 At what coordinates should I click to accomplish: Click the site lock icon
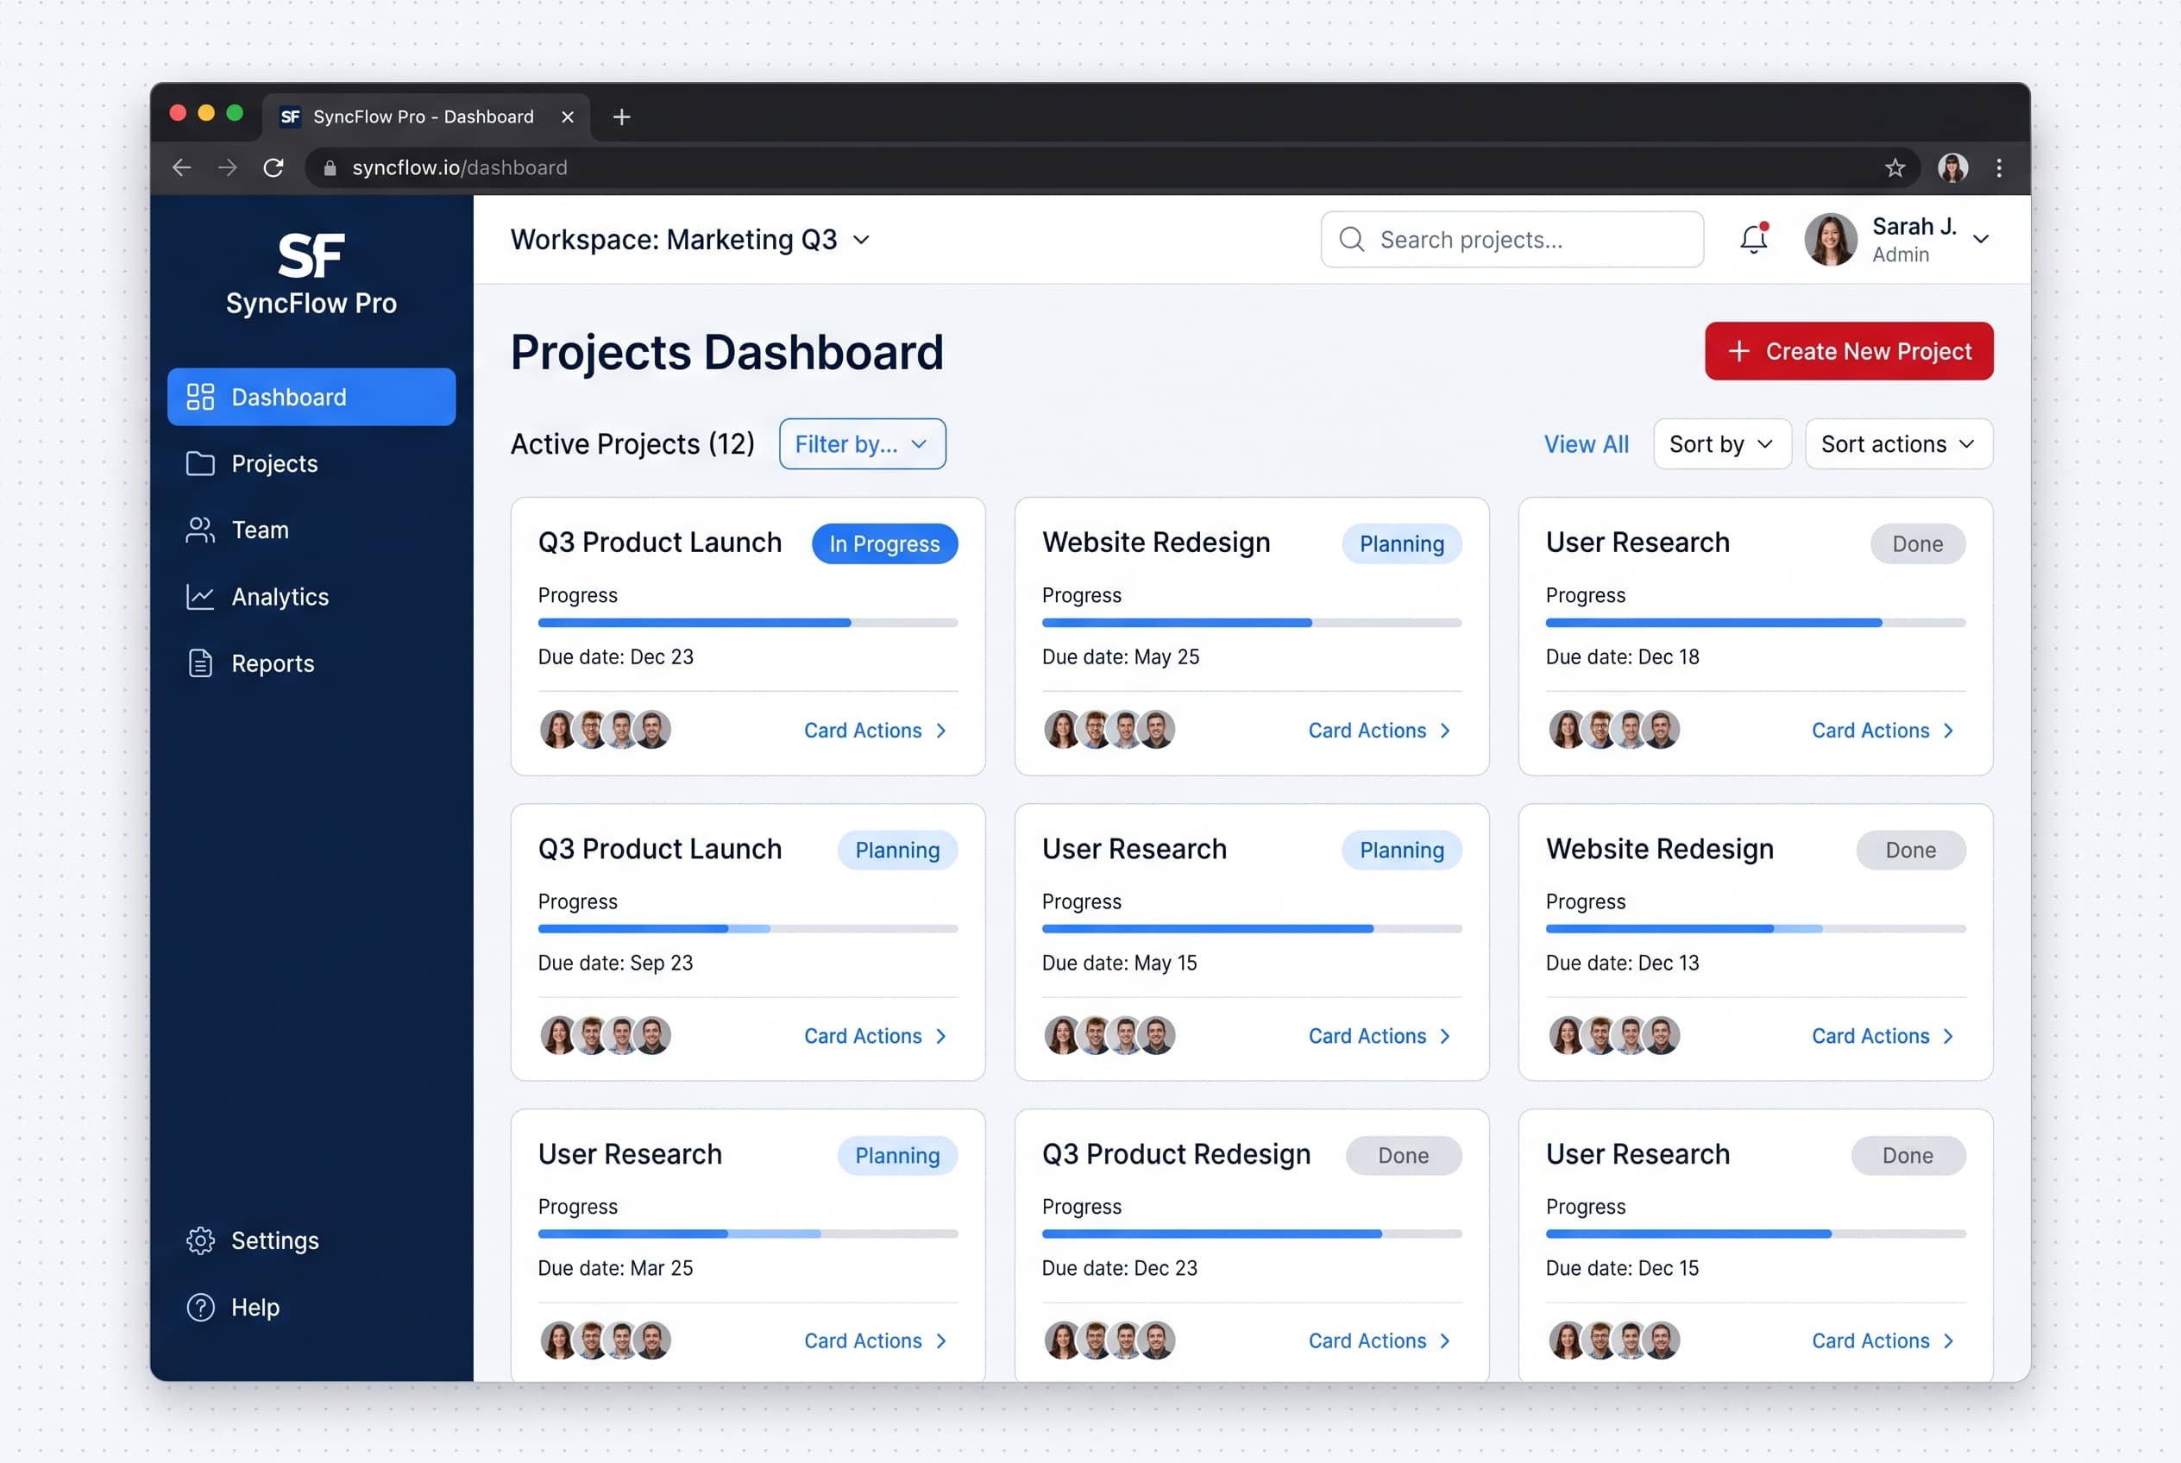pyautogui.click(x=330, y=168)
